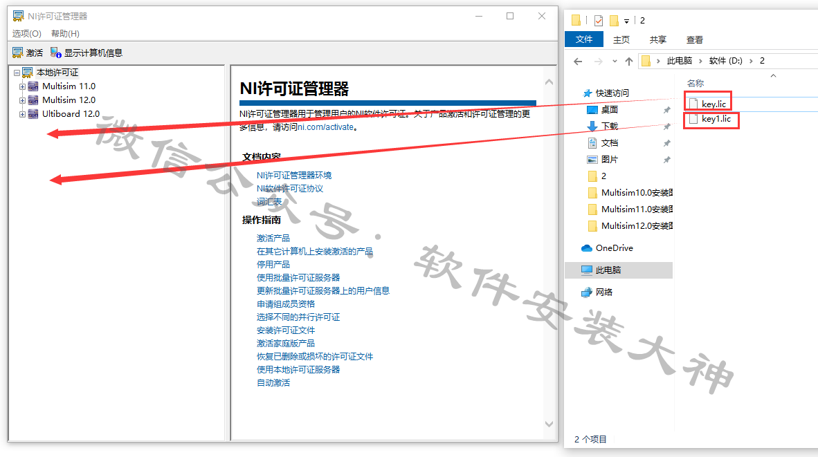Open 自动激活 link
The width and height of the screenshot is (818, 457).
coord(273,382)
